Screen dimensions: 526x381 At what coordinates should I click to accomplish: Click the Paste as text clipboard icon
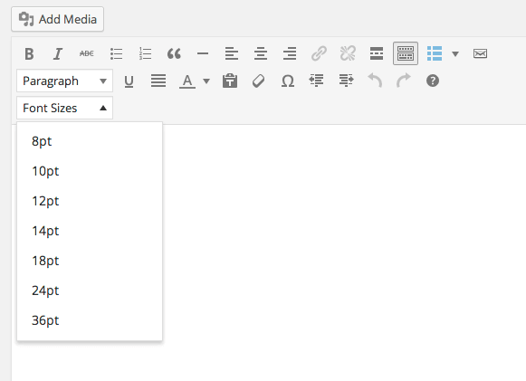[230, 81]
